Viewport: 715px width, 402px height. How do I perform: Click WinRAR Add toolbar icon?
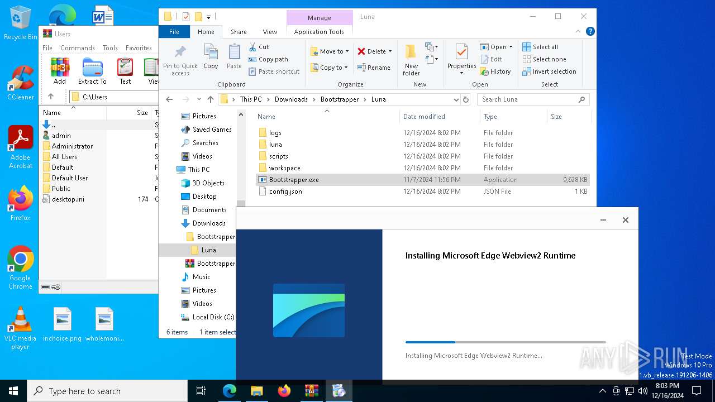pyautogui.click(x=60, y=71)
